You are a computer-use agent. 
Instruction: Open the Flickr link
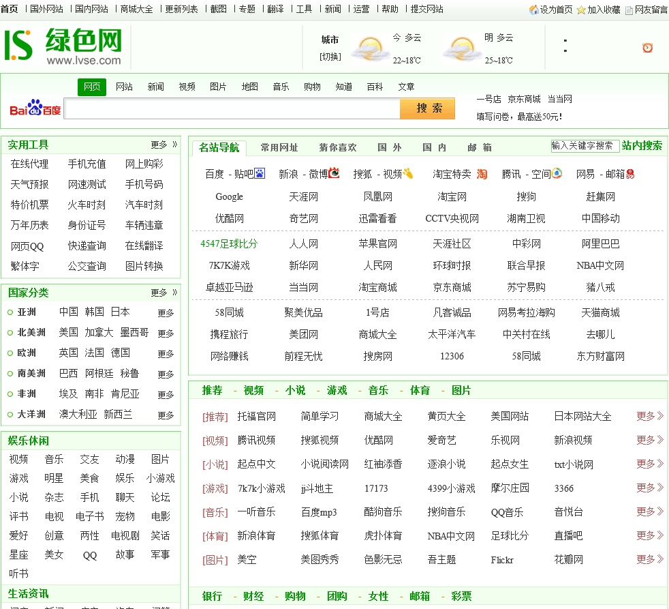tap(502, 560)
